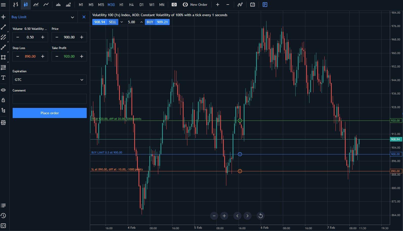Click the Price field showing 900.00
The height and width of the screenshot is (231, 403).
69,37
